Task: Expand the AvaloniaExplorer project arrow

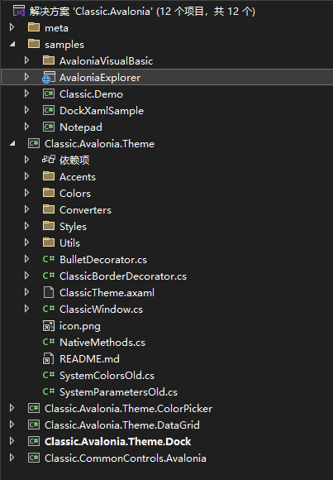Action: coord(27,77)
